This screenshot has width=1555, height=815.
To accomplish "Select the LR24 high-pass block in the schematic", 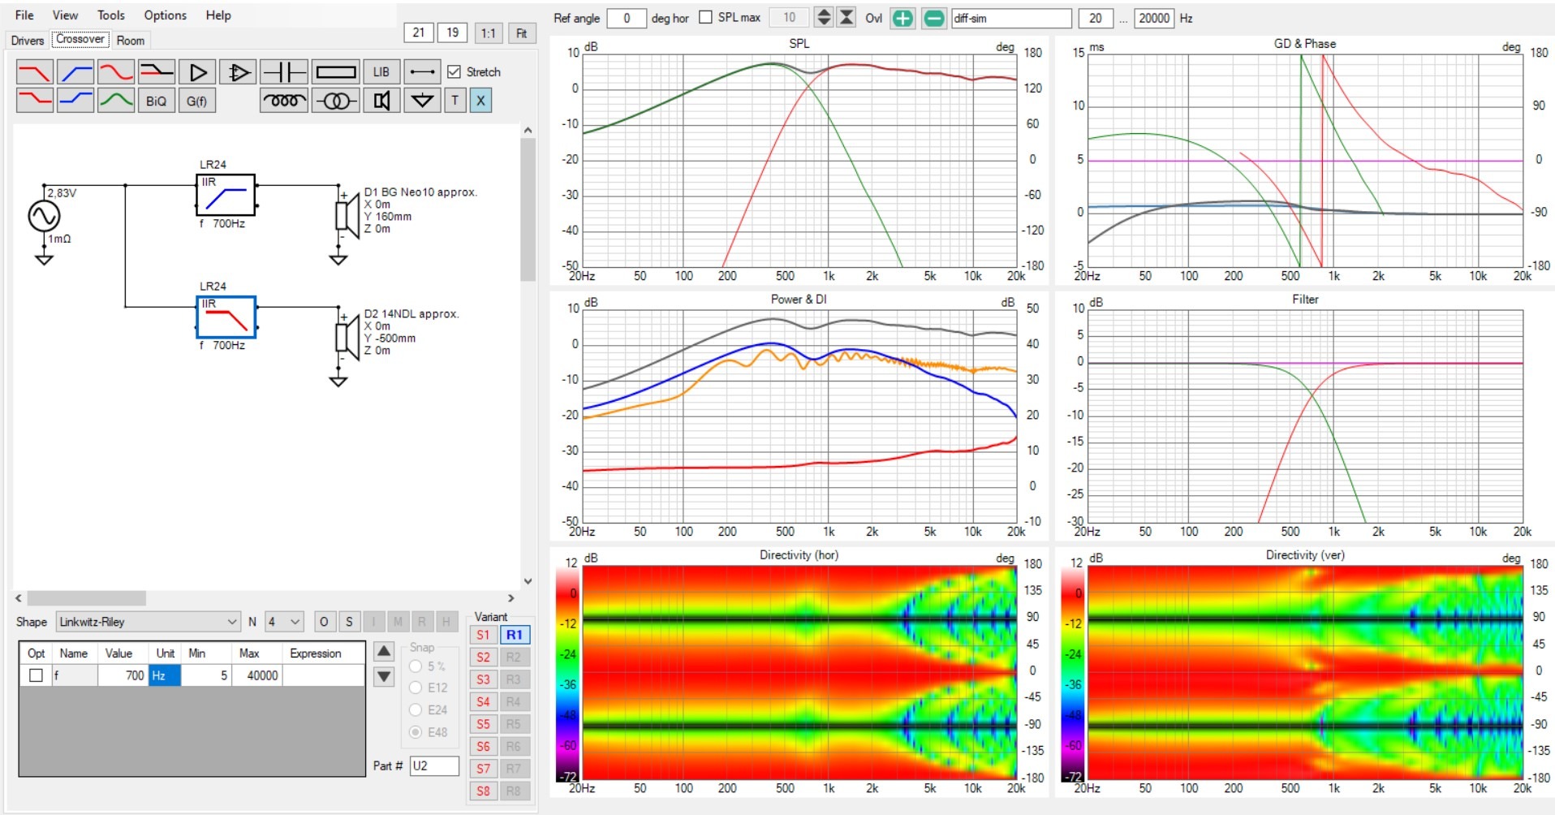I will coord(226,195).
